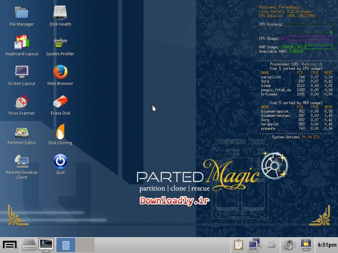The height and width of the screenshot is (253, 338).
Task: Launch the Firefox Web Browser icon
Action: point(60,72)
